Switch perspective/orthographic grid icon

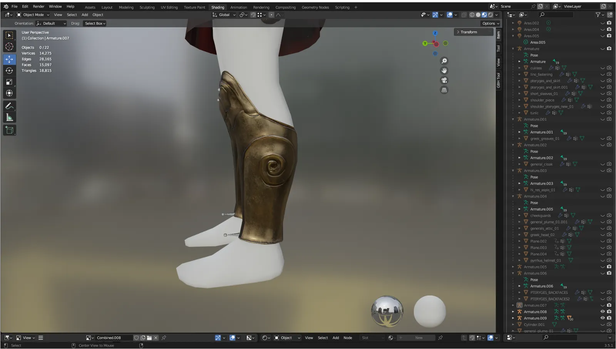[x=444, y=90]
